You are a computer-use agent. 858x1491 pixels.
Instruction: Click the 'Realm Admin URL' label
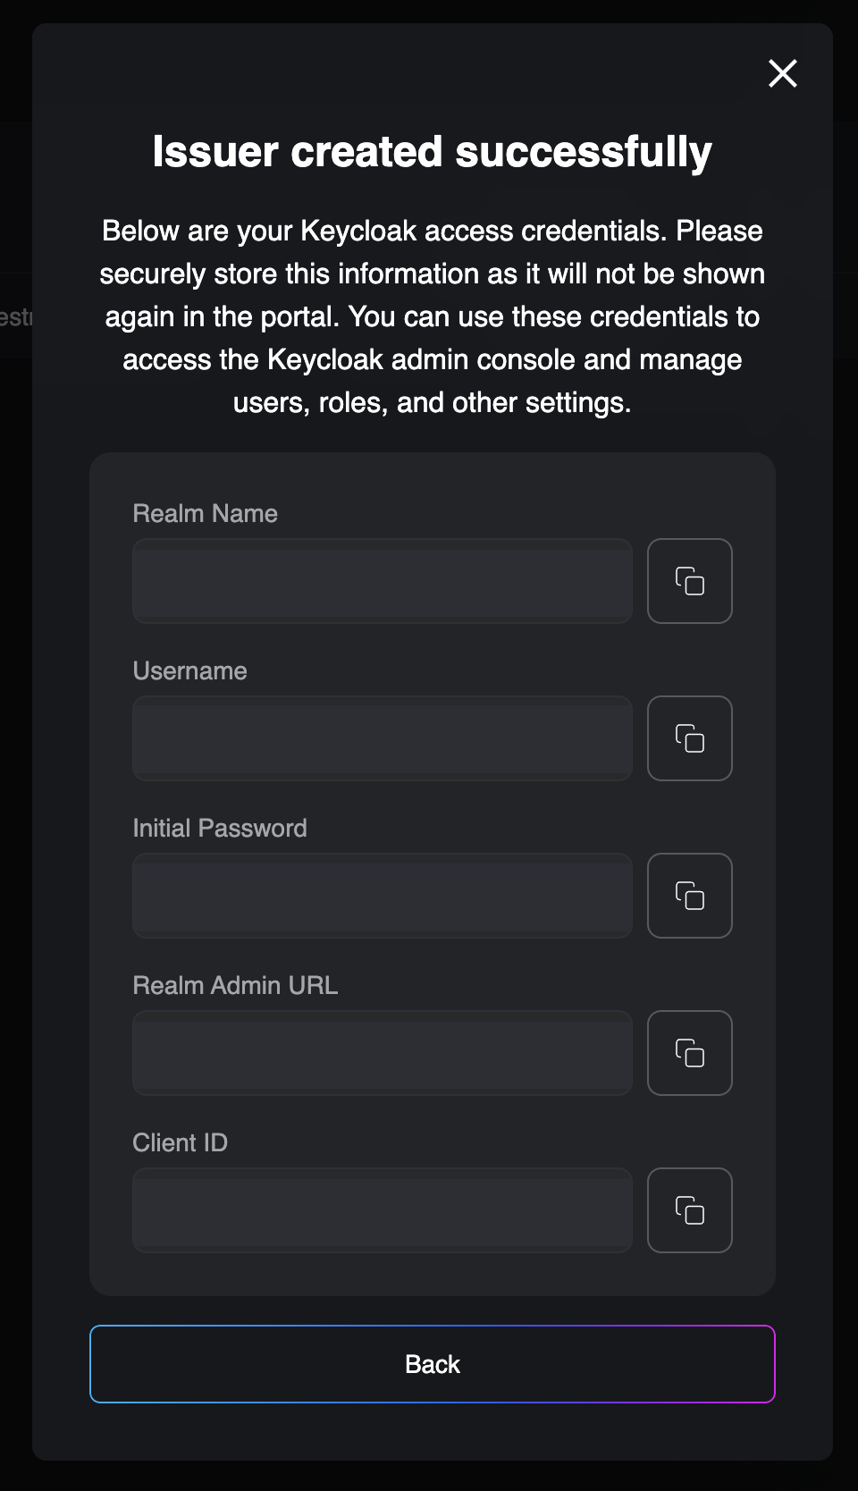click(x=235, y=985)
